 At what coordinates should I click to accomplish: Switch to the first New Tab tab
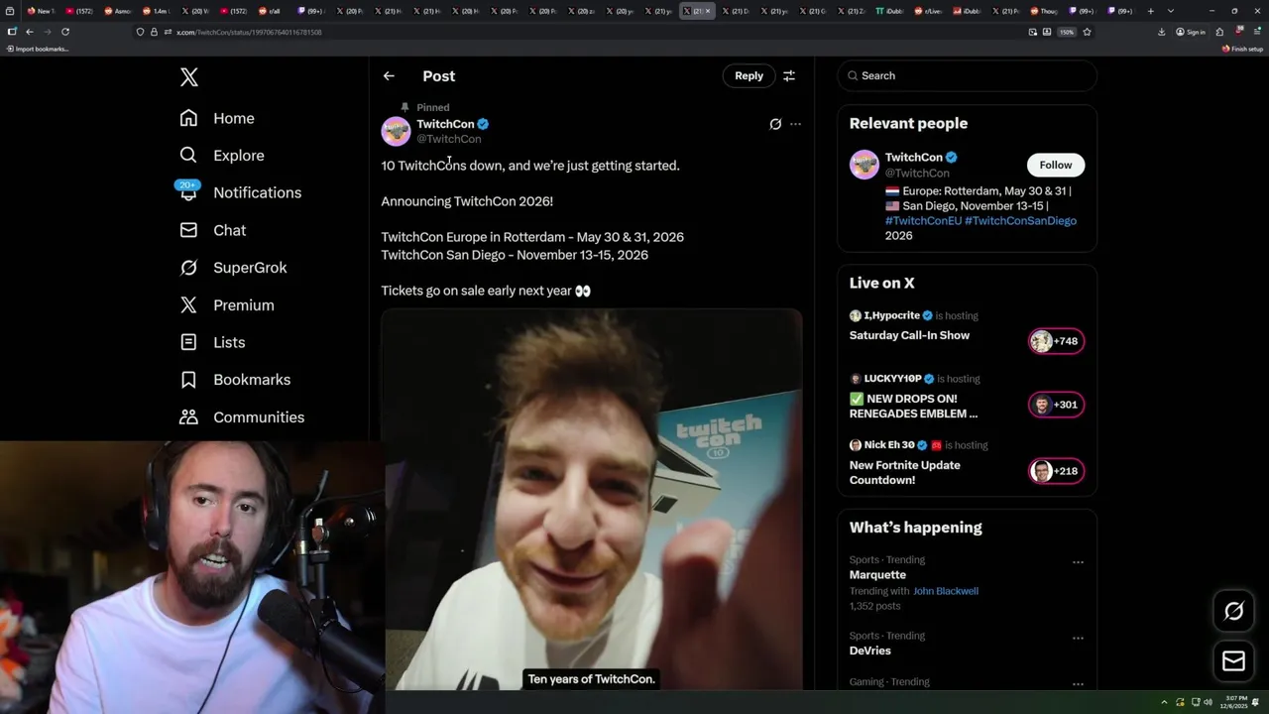click(41, 11)
